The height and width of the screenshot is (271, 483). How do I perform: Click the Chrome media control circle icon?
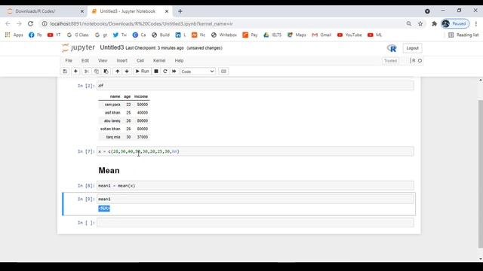point(427,11)
